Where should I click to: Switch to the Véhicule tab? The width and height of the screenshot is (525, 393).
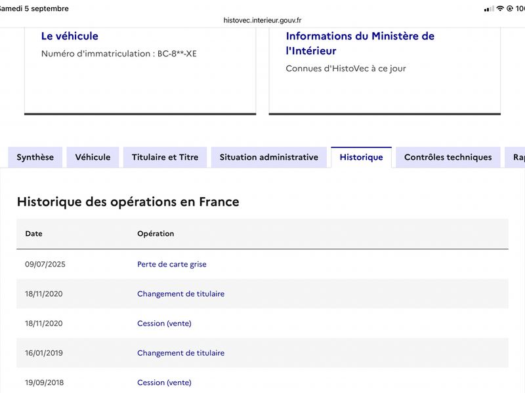(93, 157)
